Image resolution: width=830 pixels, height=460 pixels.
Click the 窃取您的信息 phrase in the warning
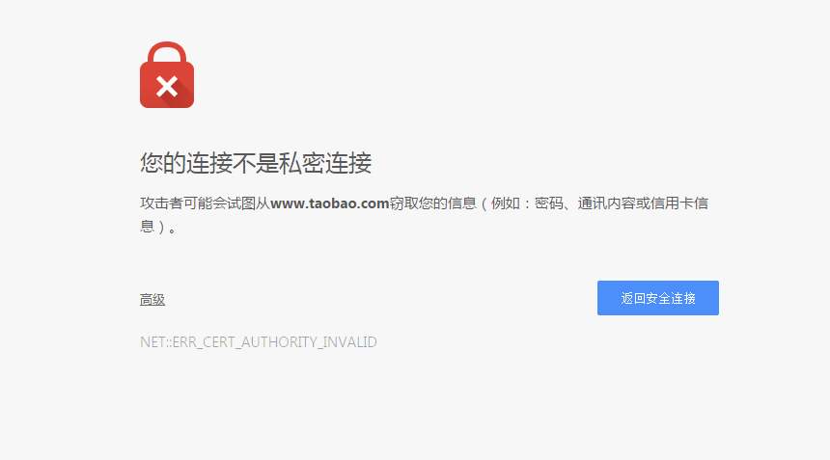pos(433,203)
